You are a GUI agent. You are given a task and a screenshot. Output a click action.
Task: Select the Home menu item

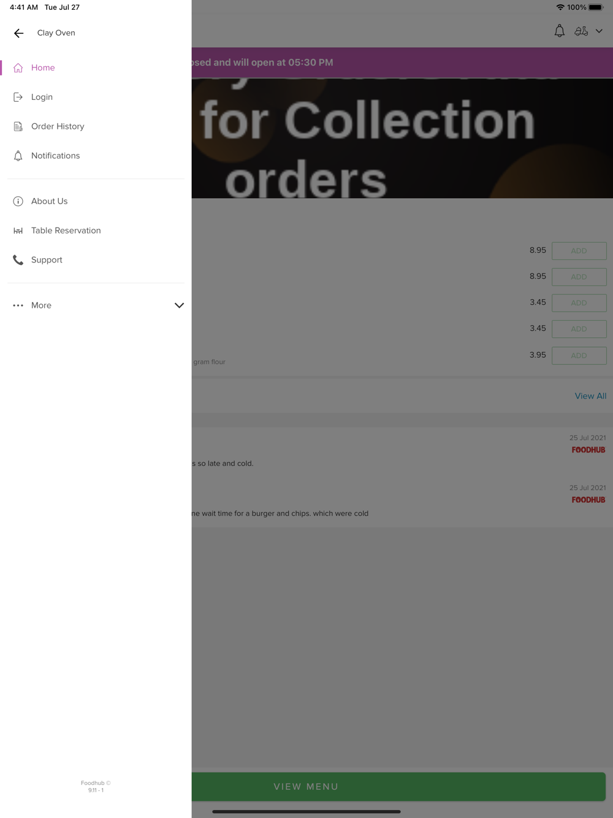[x=96, y=67]
